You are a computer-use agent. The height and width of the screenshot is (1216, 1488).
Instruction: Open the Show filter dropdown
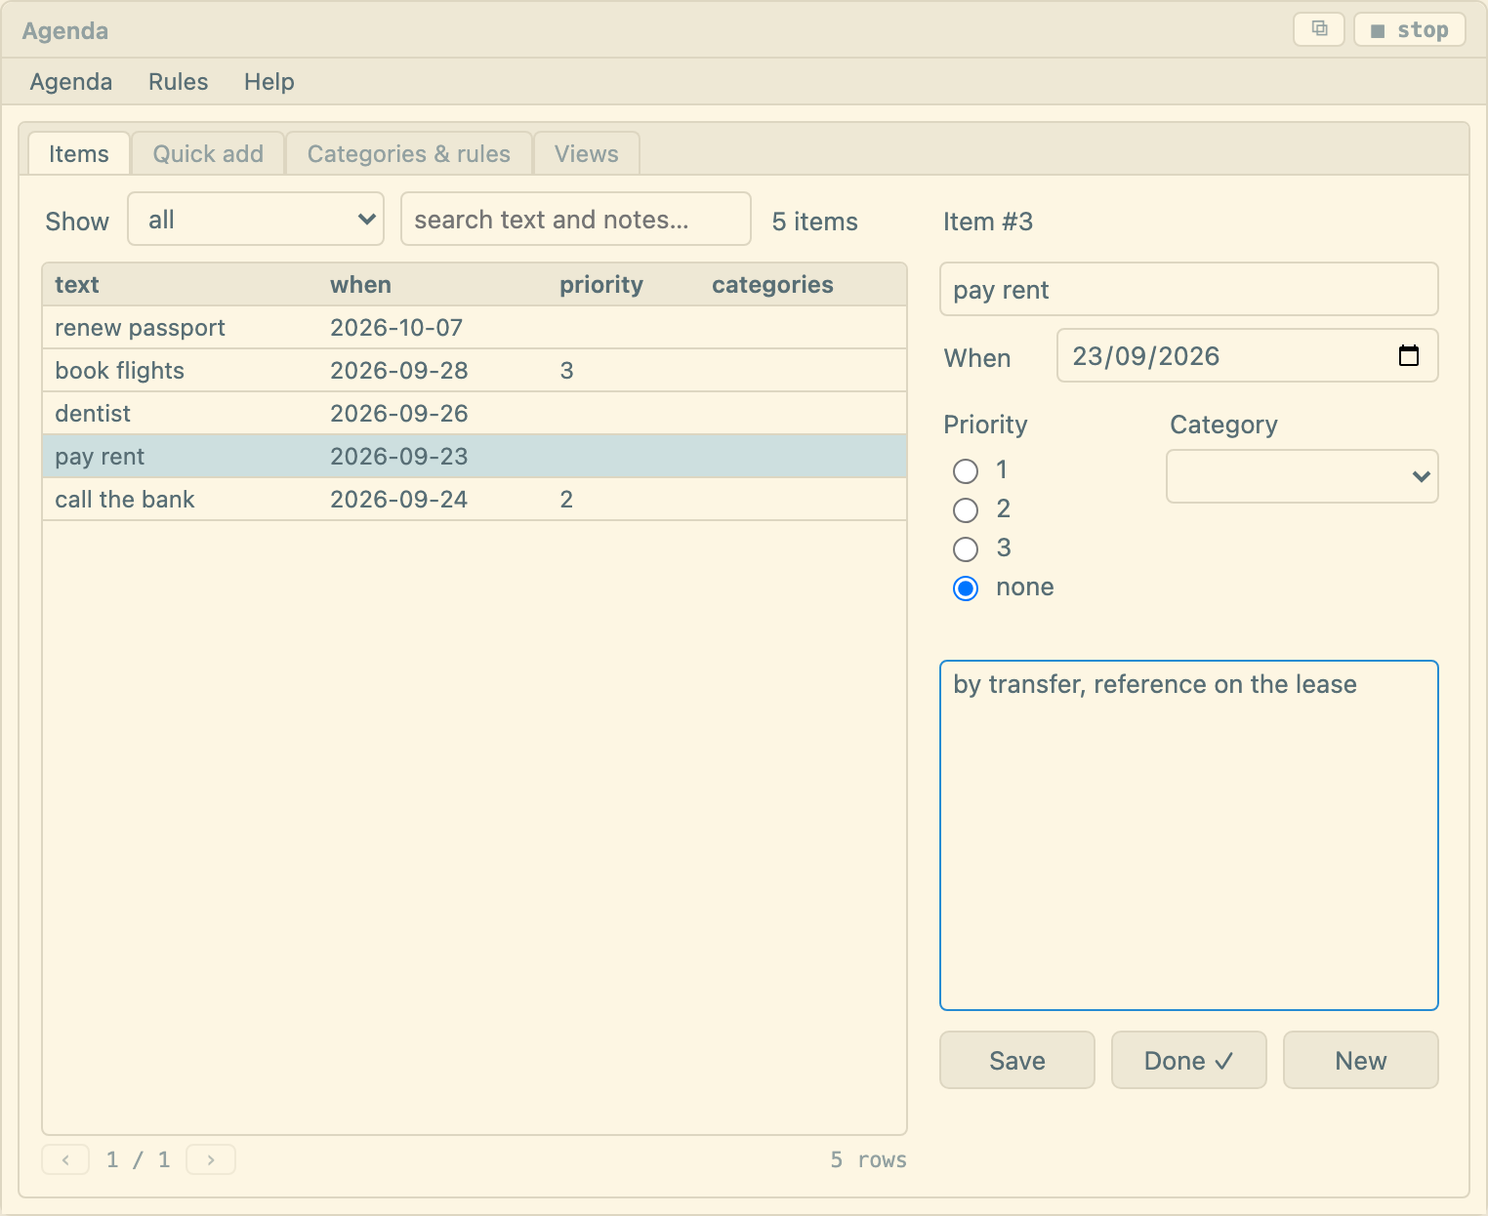(256, 220)
